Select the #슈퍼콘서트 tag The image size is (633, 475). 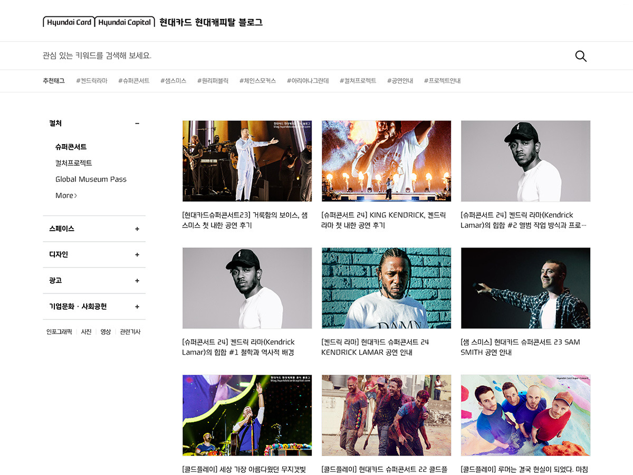click(134, 81)
